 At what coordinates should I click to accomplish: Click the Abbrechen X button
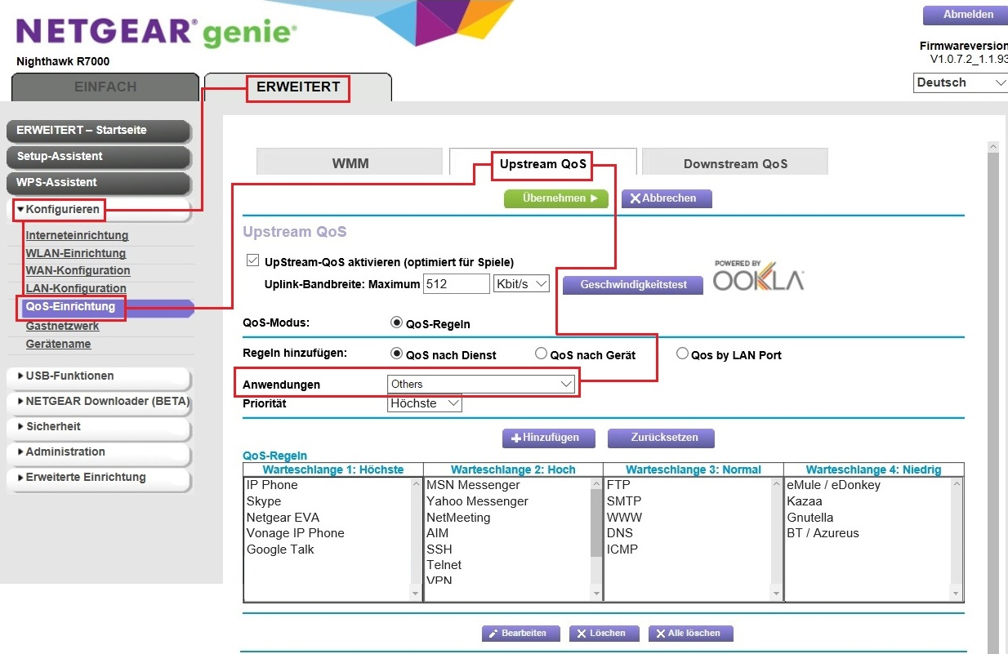point(666,198)
